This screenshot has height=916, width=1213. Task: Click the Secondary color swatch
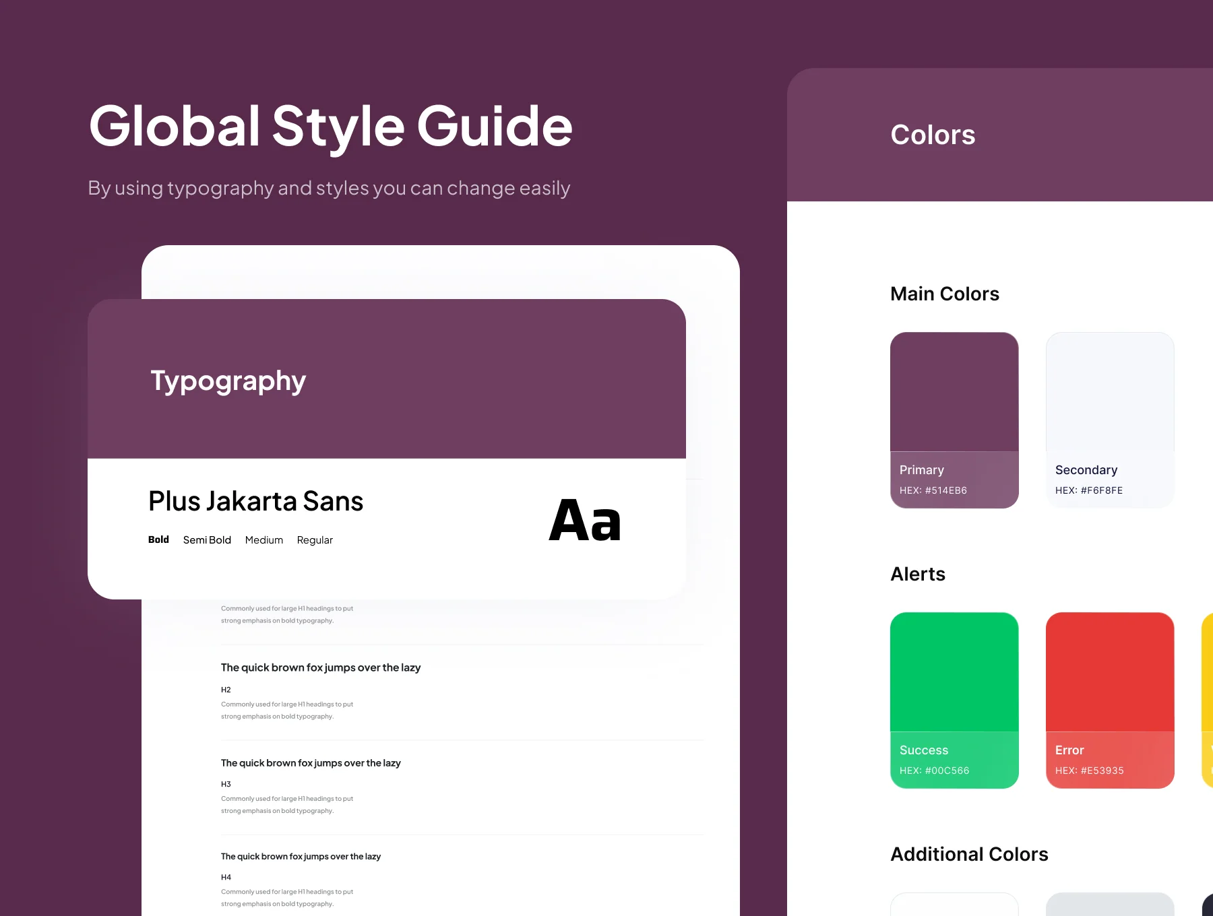(x=1110, y=420)
